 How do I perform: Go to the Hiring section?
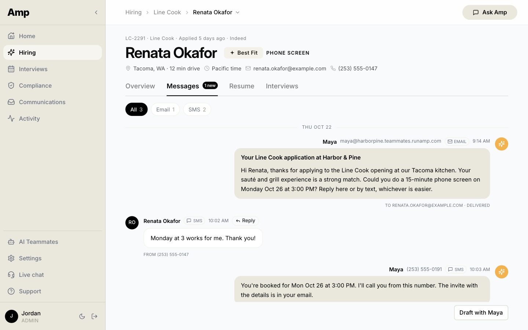[52, 52]
